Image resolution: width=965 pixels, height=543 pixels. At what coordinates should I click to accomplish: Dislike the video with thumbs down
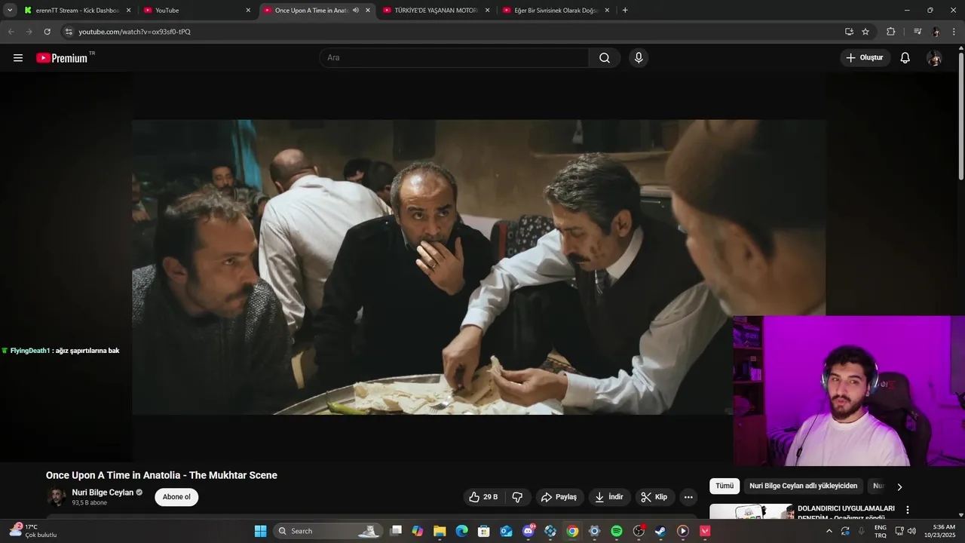point(517,497)
